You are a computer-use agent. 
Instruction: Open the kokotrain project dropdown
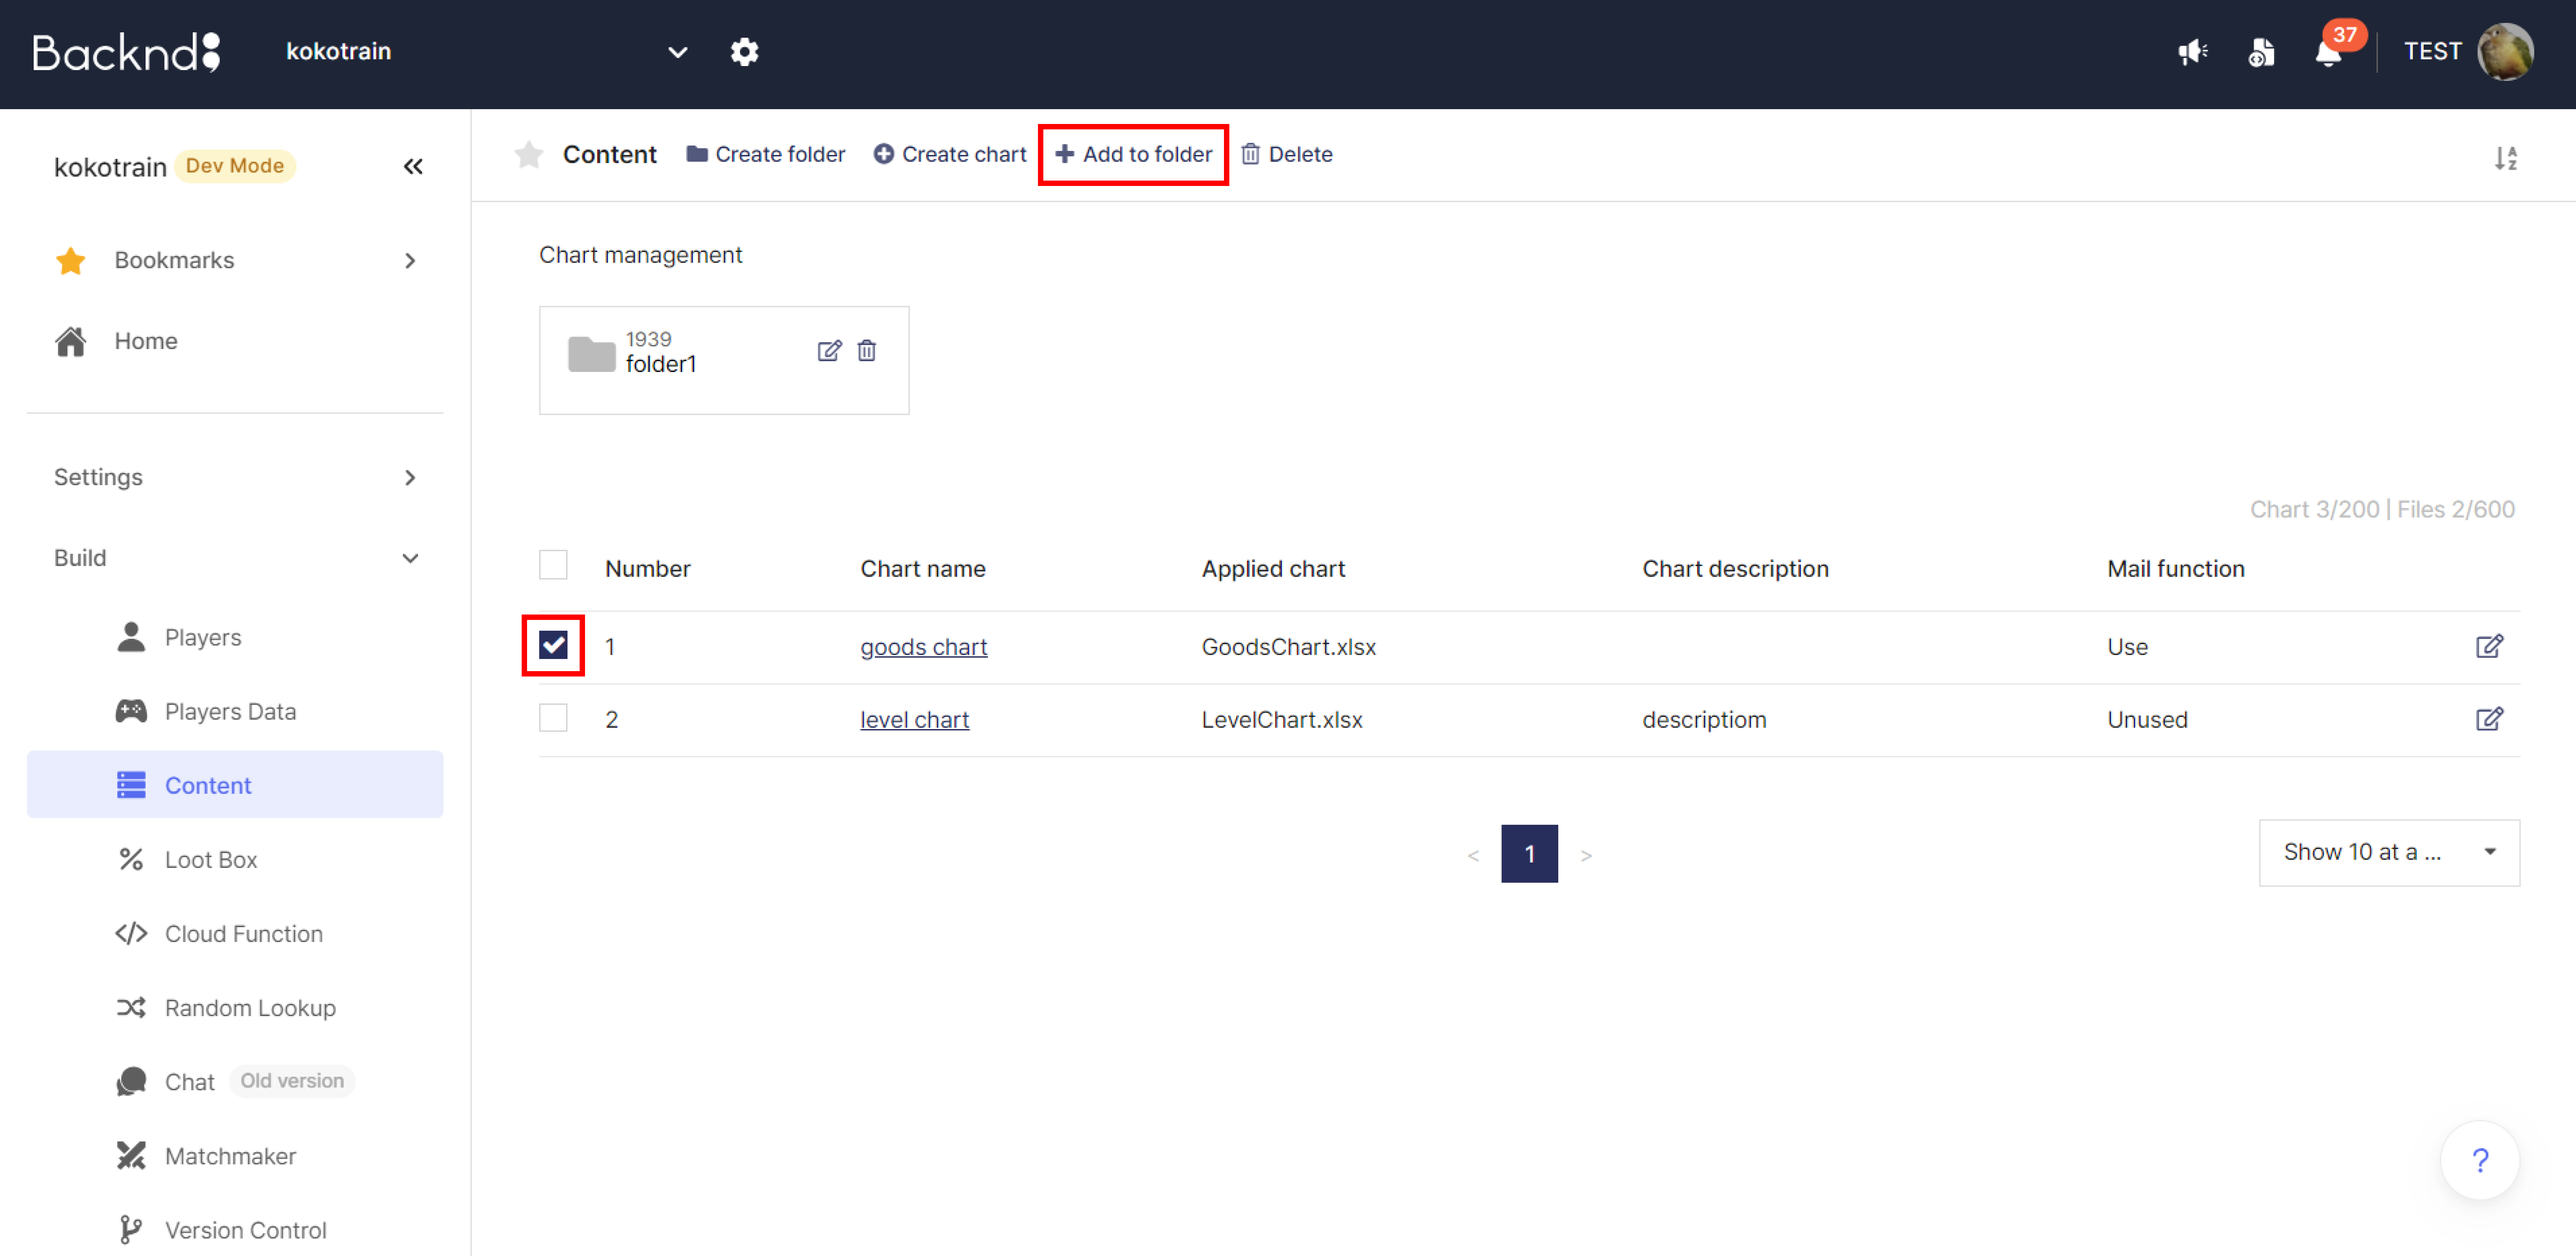coord(487,52)
